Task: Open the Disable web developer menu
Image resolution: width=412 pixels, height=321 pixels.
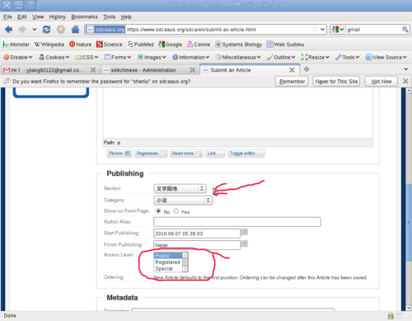Action: click(x=18, y=57)
